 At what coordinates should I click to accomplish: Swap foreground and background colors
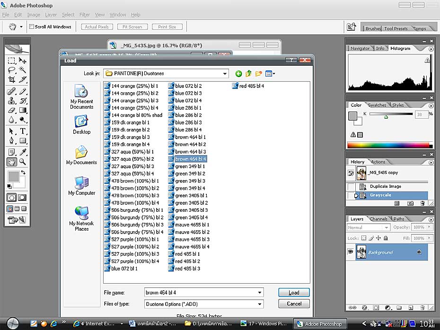point(23,172)
